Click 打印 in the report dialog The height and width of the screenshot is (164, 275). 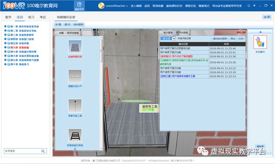[241, 39]
